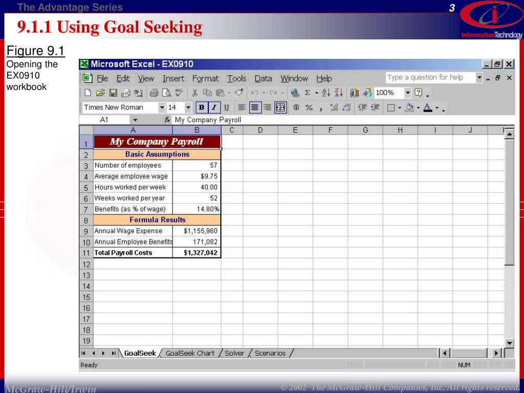
Task: Align cell text right
Action: point(267,107)
